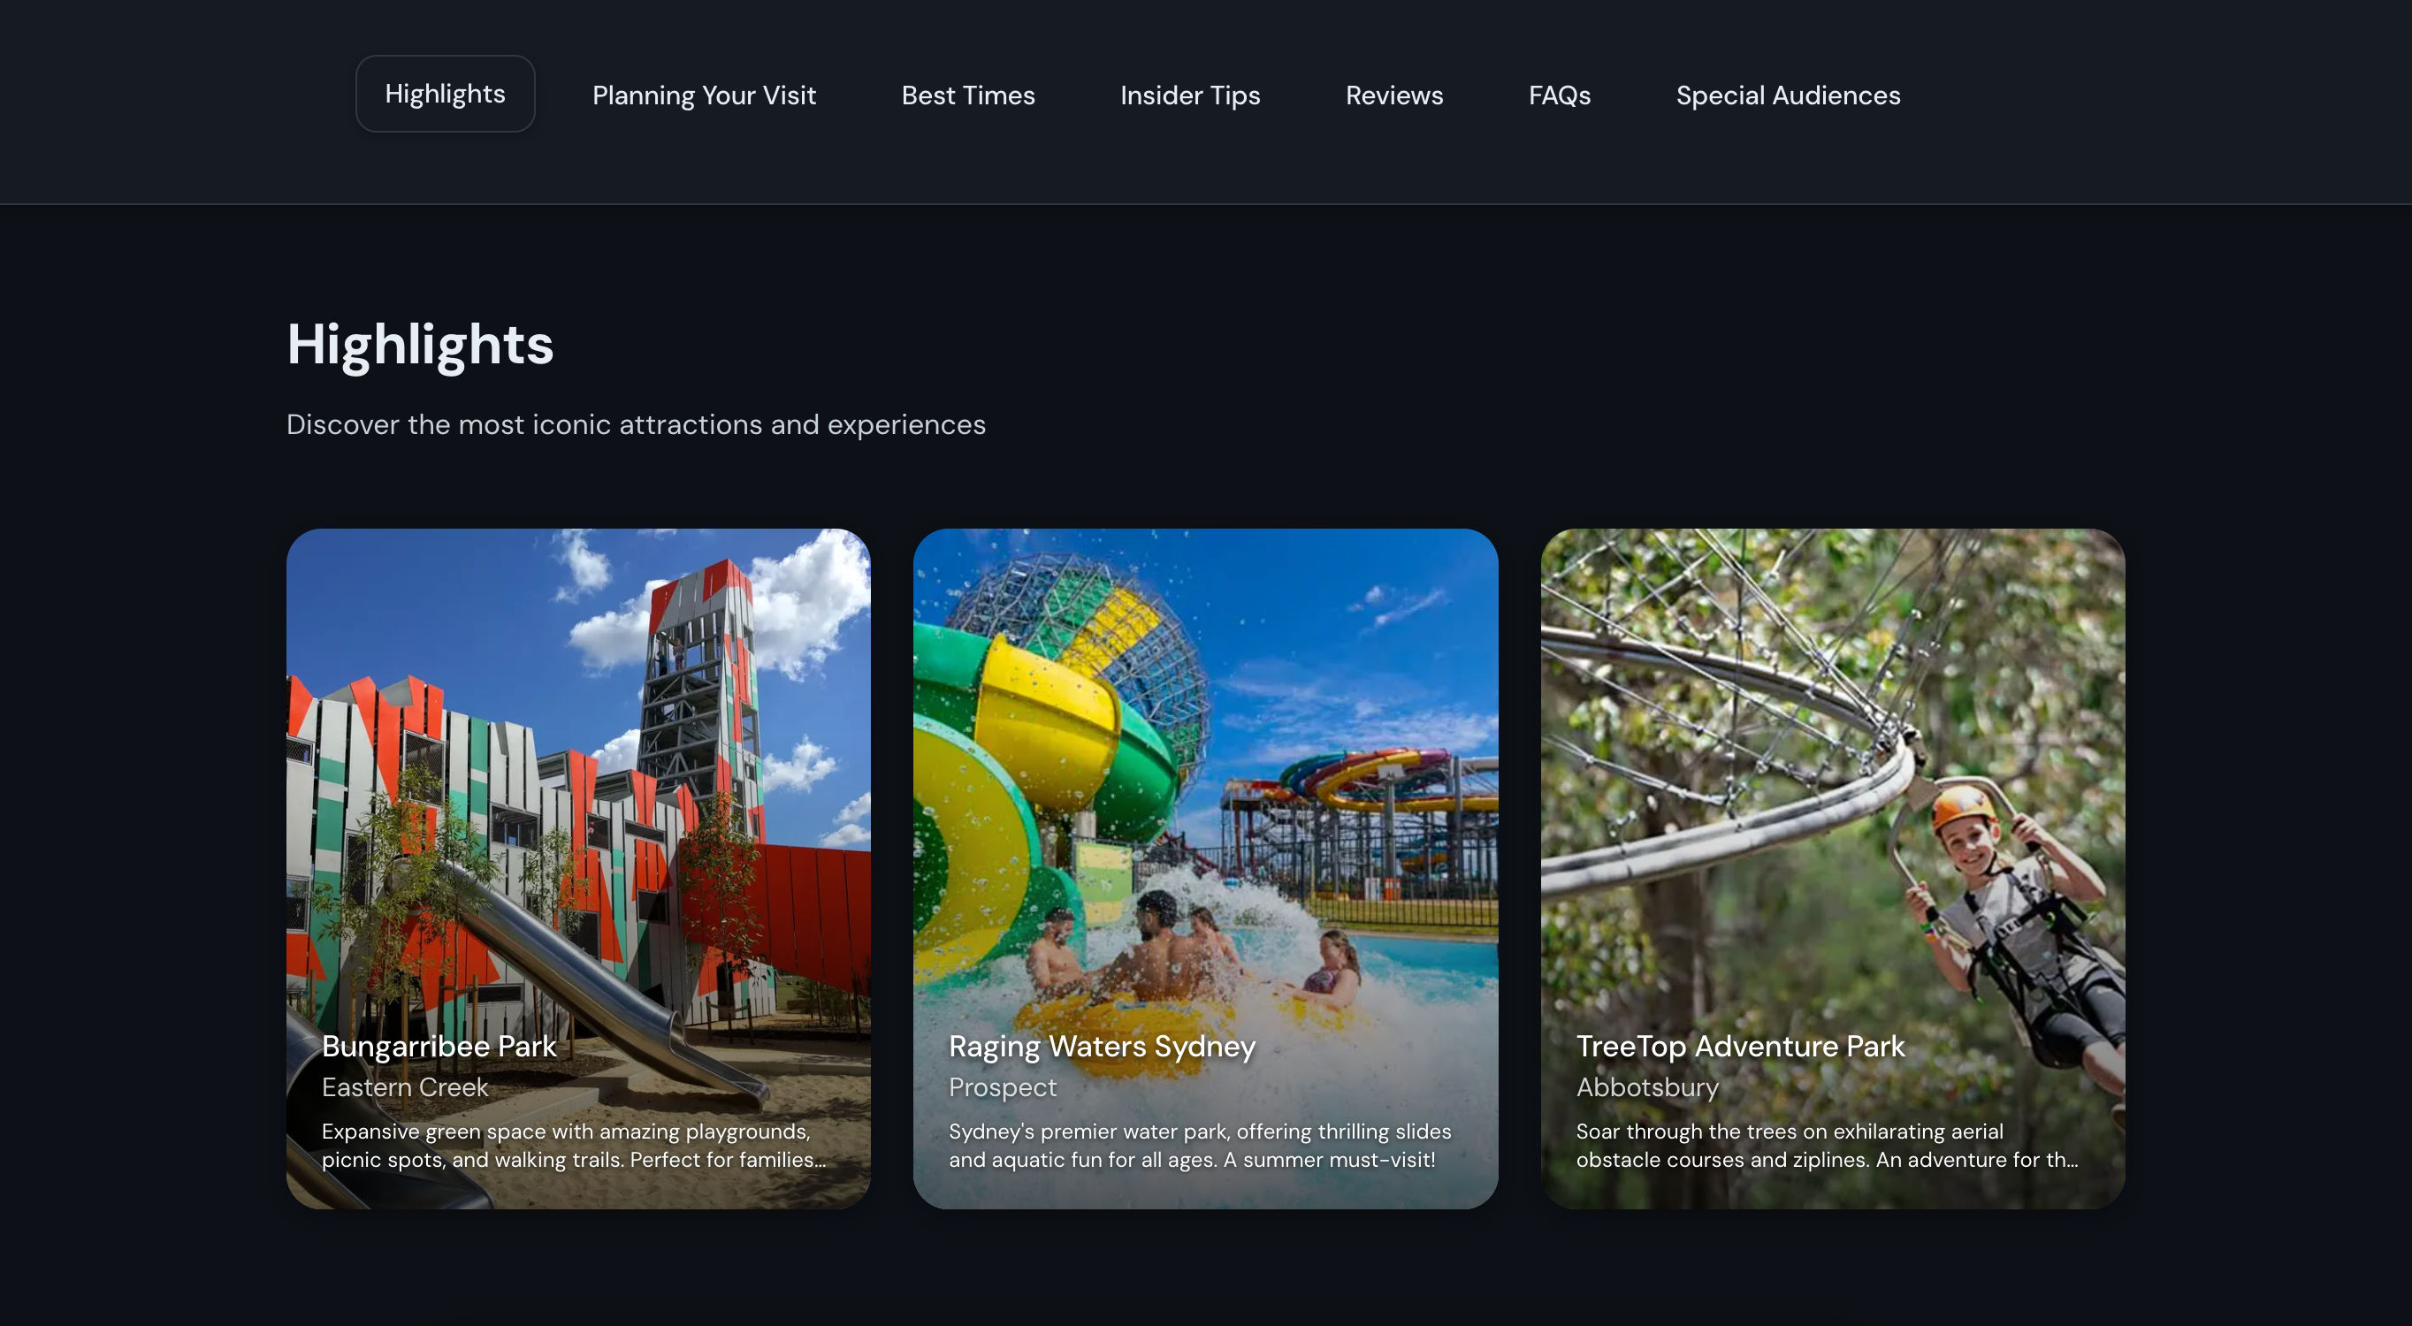Click the Bungarribee Park card title
2412x1326 pixels.
coord(439,1046)
